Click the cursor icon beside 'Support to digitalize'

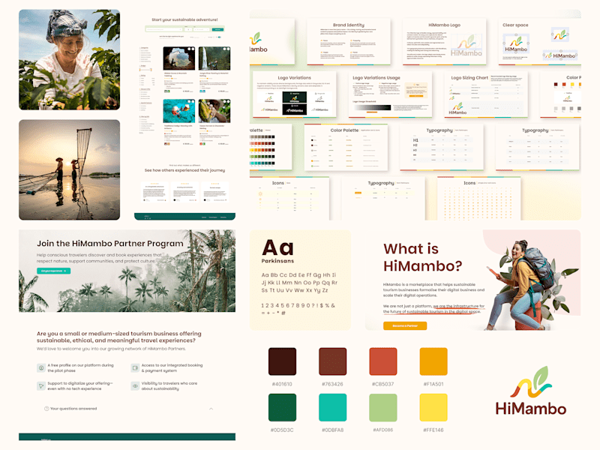click(41, 385)
